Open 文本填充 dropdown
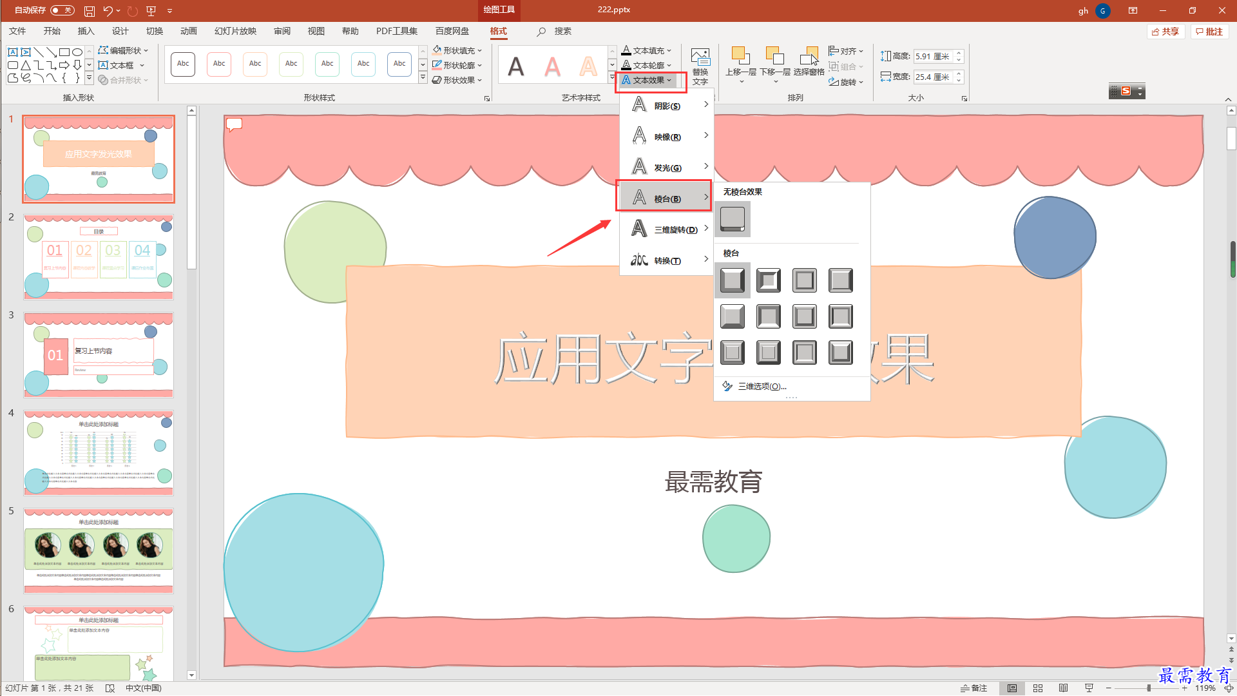1237x696 pixels. pyautogui.click(x=647, y=50)
